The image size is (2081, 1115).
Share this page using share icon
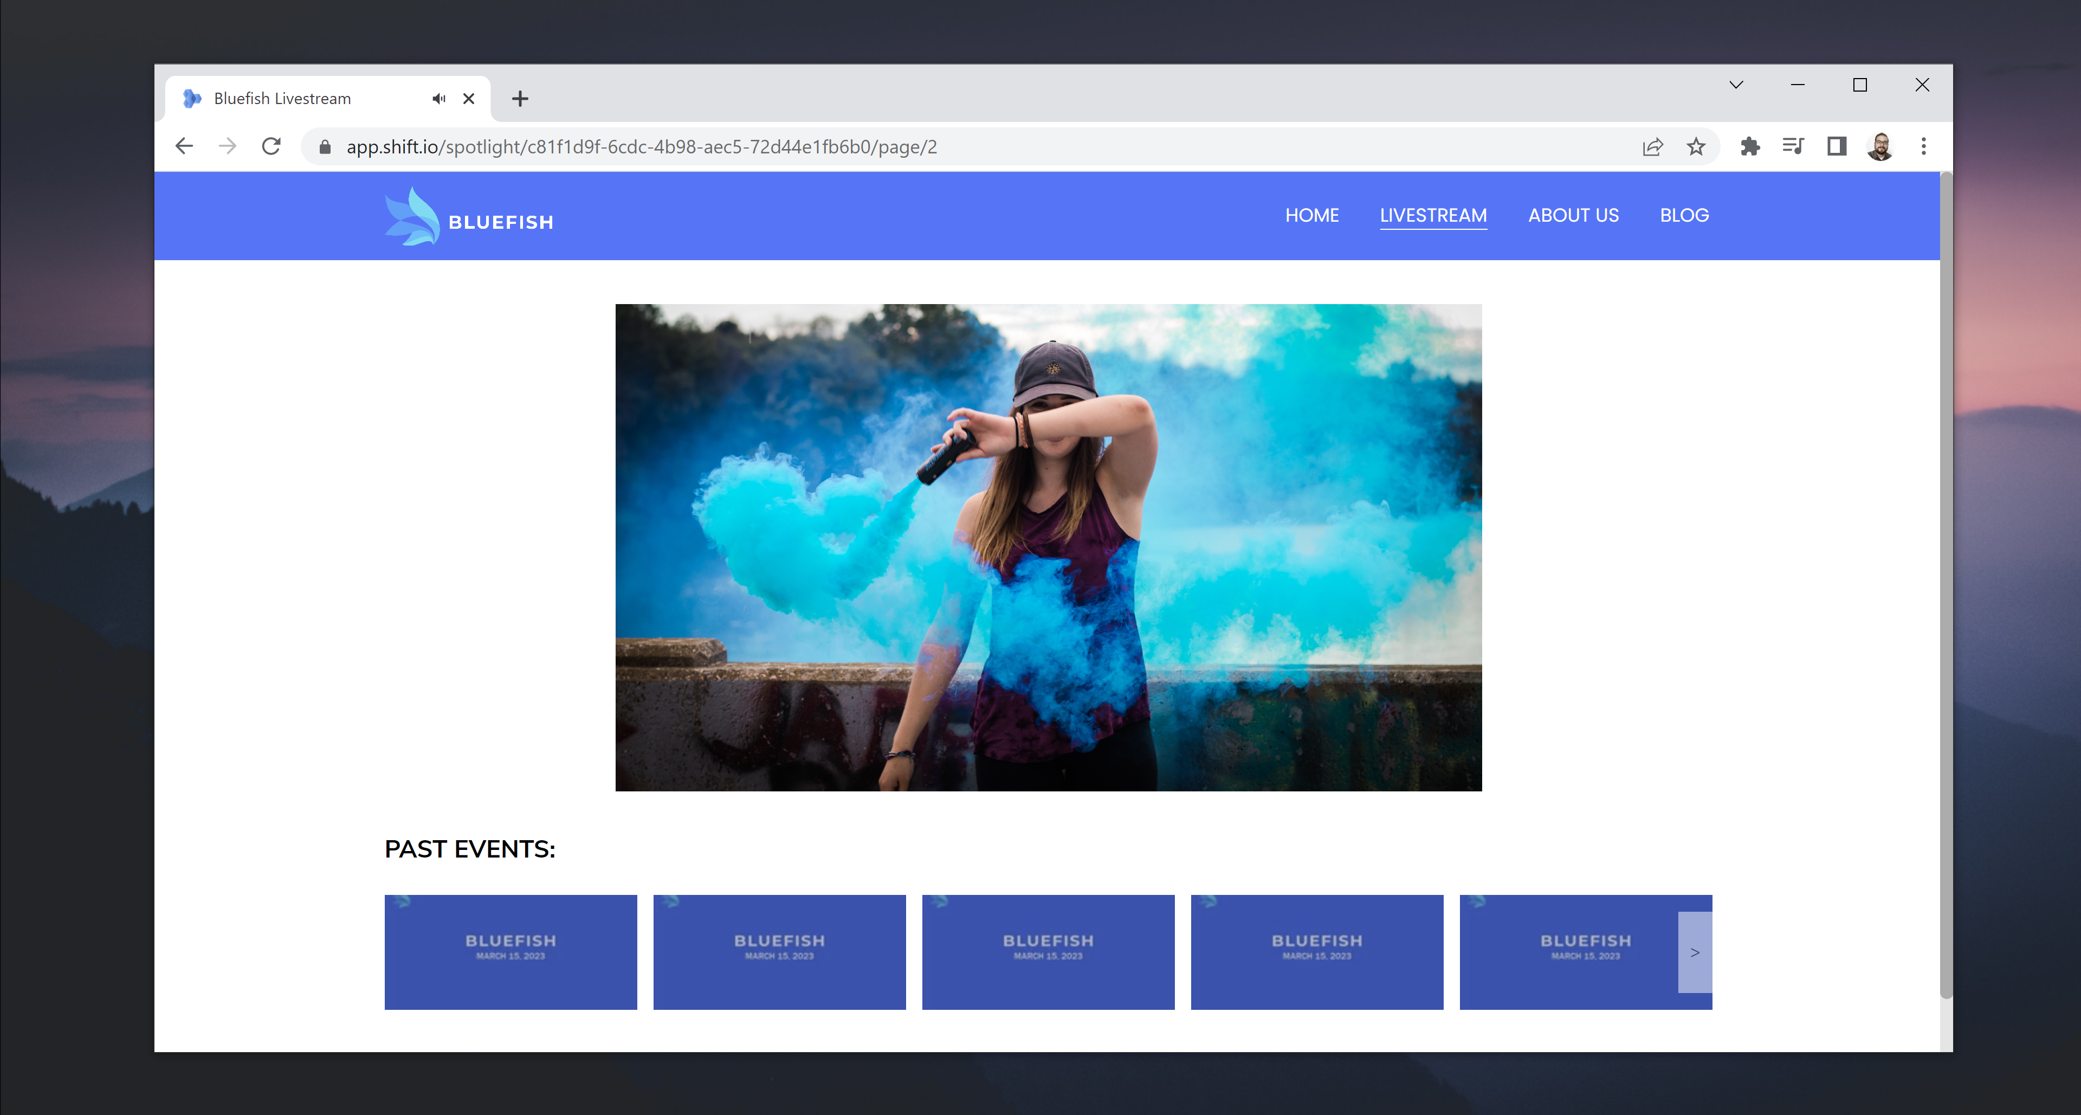pos(1653,146)
